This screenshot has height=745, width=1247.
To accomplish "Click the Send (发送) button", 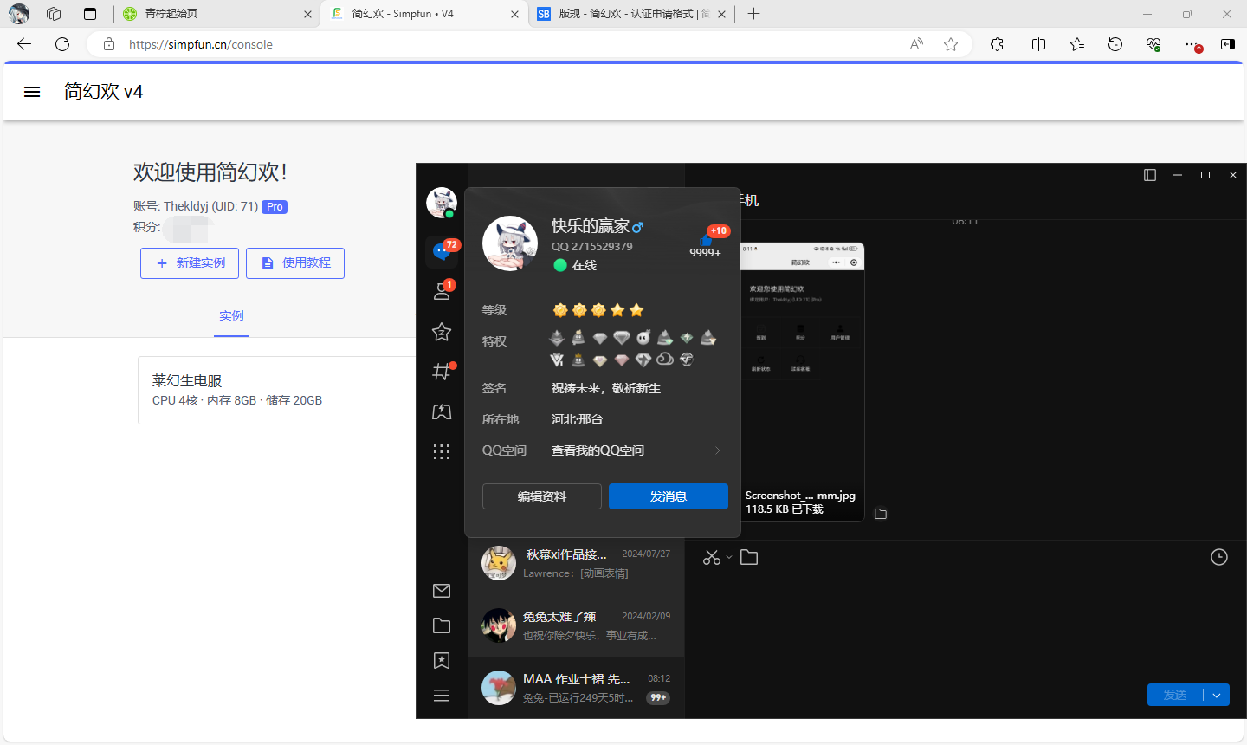I will click(1175, 695).
